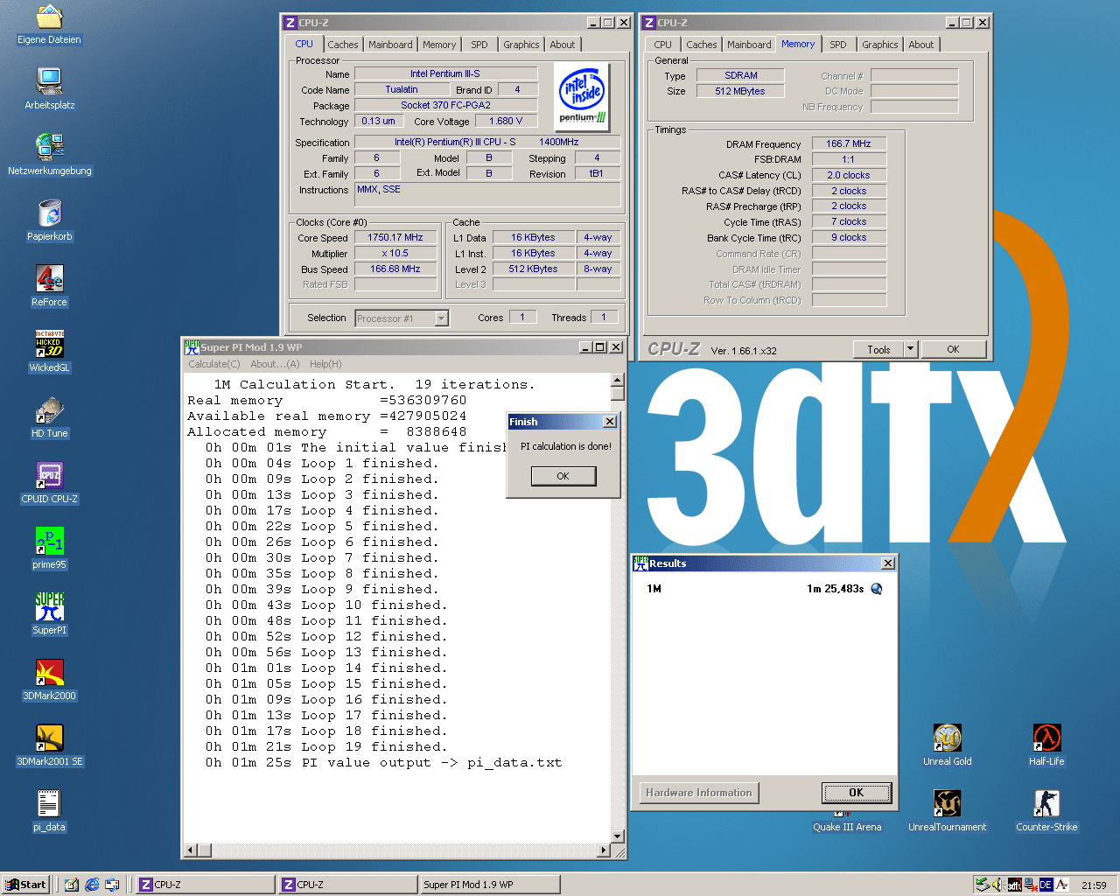Click the Windows Start button
Screen dimensions: 1120x896
tap(25, 885)
